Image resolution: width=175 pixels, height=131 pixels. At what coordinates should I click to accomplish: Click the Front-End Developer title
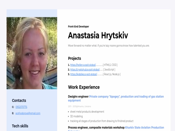coord(78,27)
